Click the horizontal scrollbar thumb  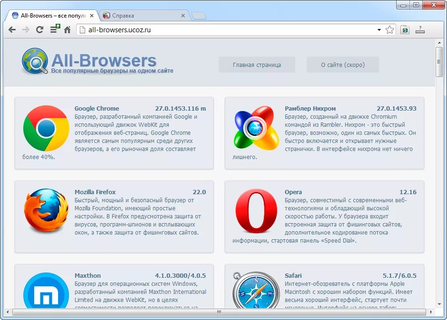tap(219, 312)
